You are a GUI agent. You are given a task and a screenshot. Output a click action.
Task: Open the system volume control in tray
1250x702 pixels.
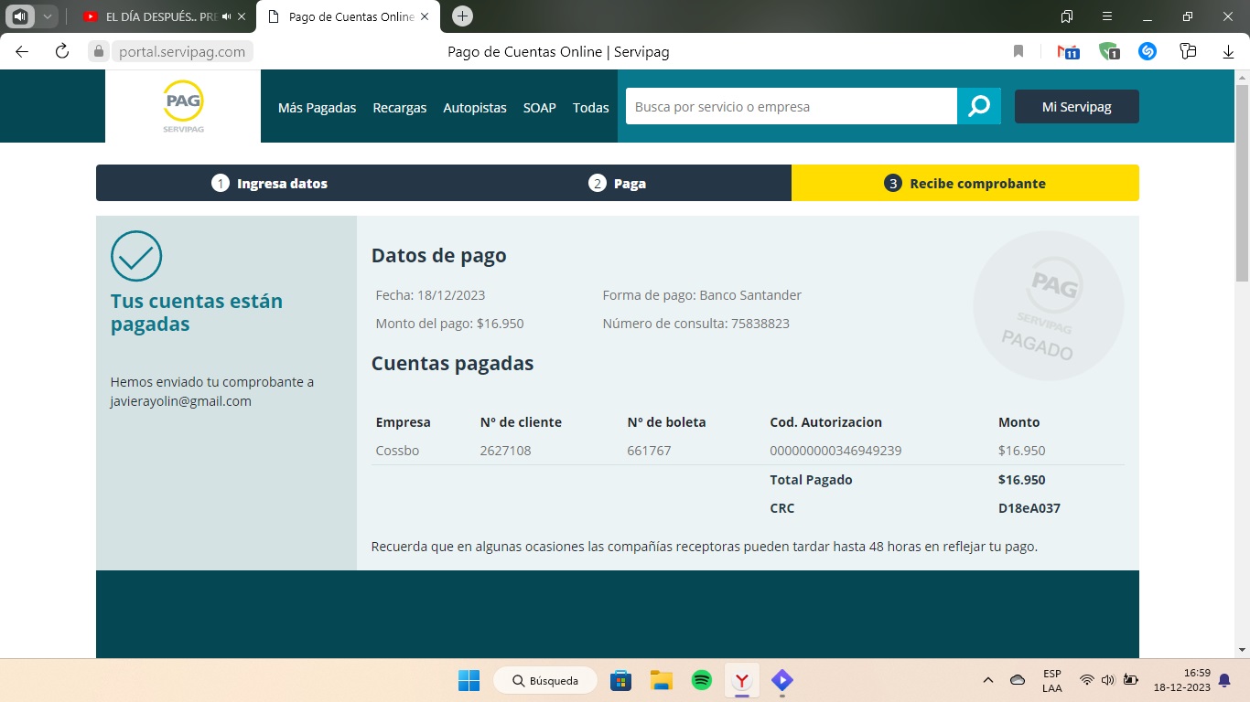(1107, 680)
